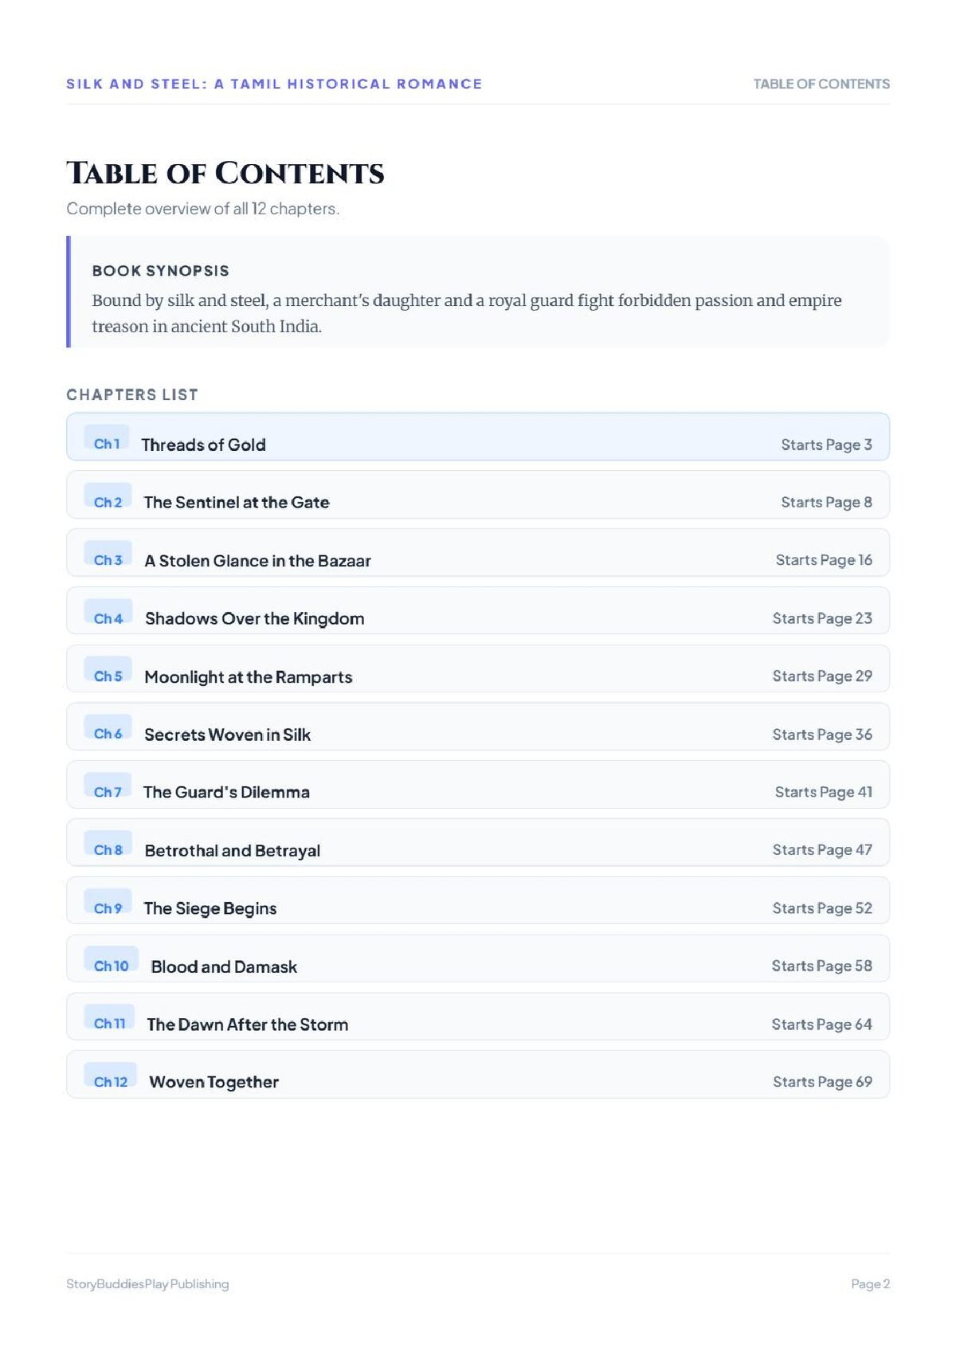956x1352 pixels.
Task: Select Moonlight at the Ramparts entry
Action: click(478, 669)
